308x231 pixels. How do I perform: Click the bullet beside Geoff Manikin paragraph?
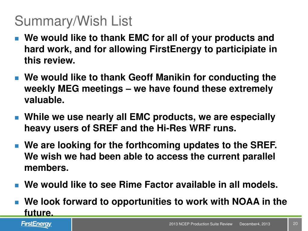(17, 78)
